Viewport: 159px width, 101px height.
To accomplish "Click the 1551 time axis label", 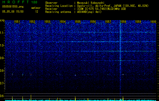I will [x=17, y=21].
